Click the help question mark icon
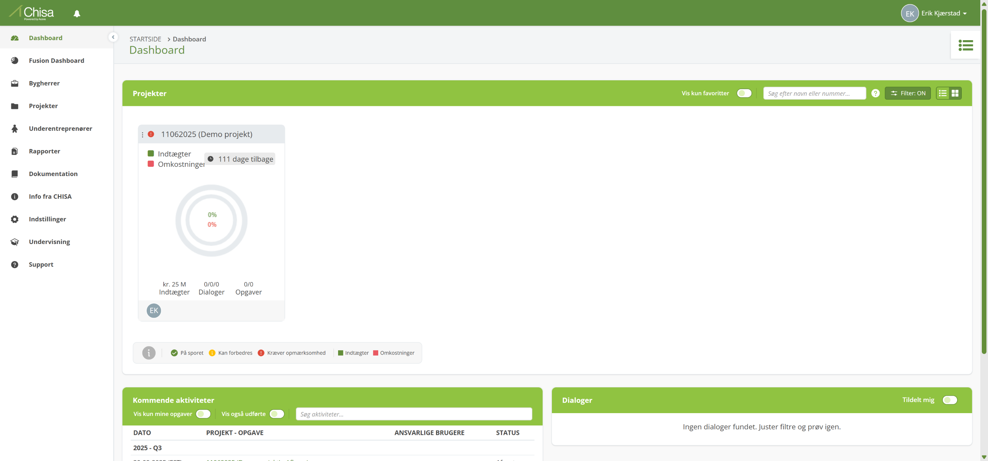 pyautogui.click(x=875, y=93)
